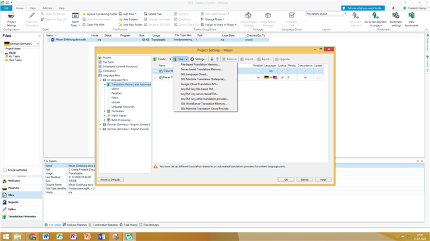This screenshot has width=430, height=241.
Task: Open Translation Memories view in sidebar
Action: pos(21,216)
